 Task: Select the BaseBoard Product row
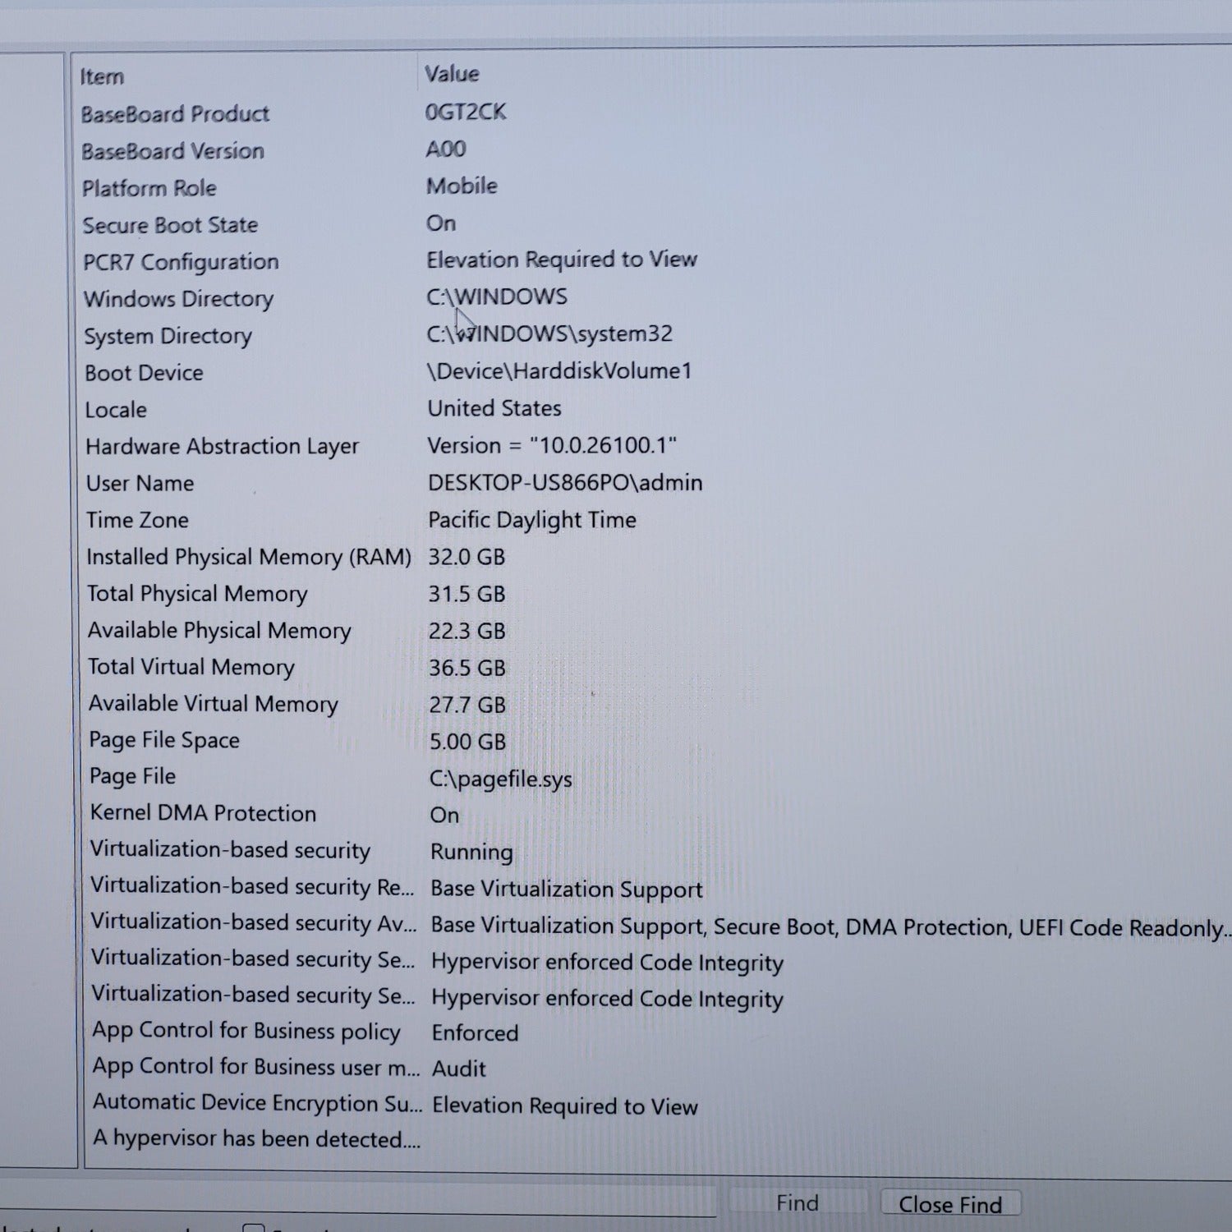pos(175,114)
